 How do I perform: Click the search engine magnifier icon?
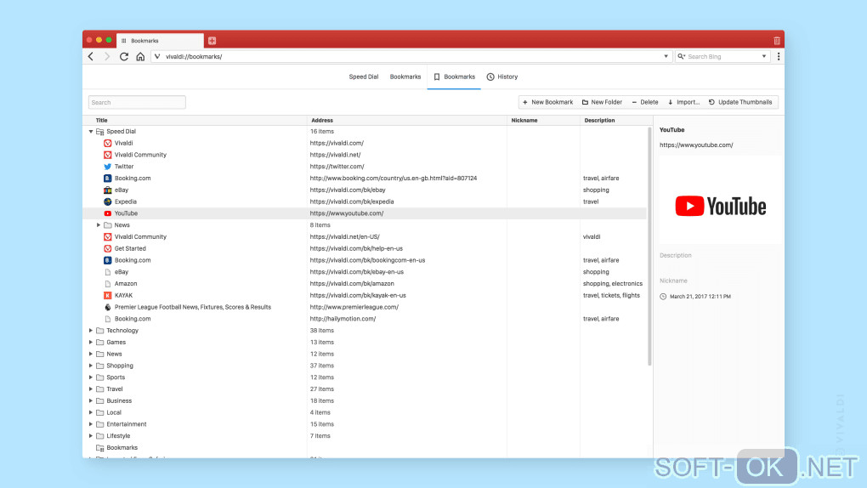681,56
